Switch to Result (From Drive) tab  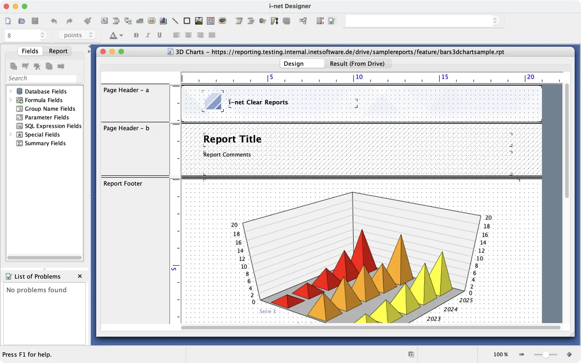[x=357, y=63]
